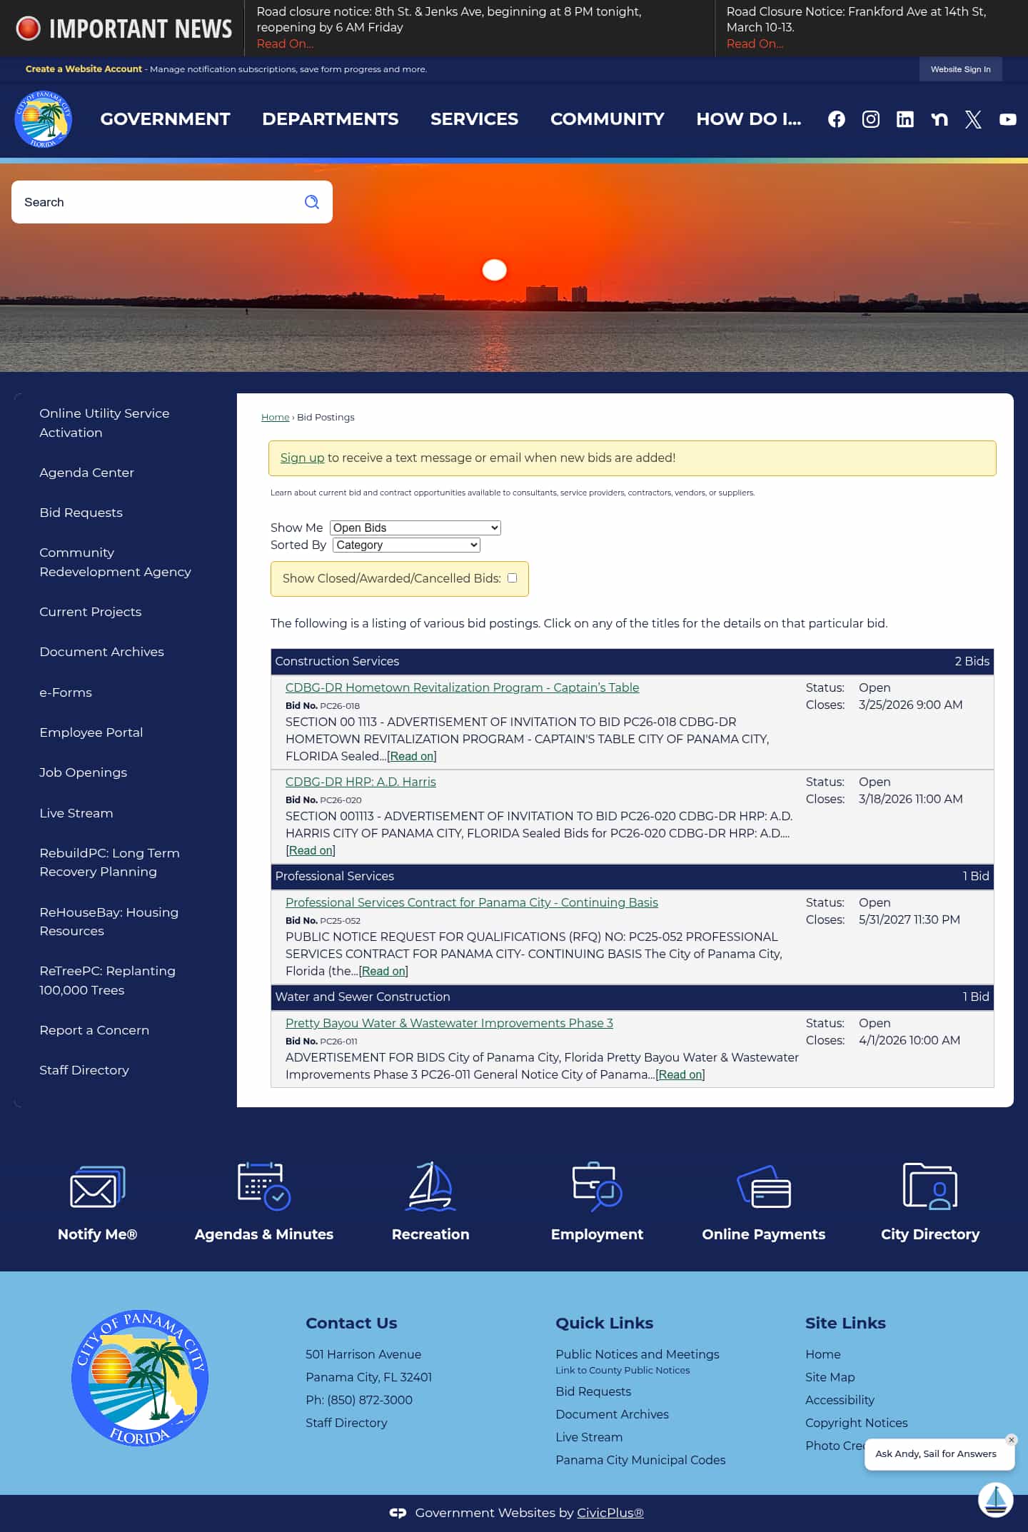Open CDBG-DR Hometown Revitalization Program bid
Image resolution: width=1028 pixels, height=1532 pixels.
tap(462, 687)
